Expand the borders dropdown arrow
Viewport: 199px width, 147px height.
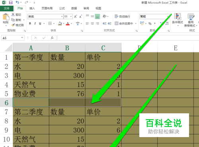point(54,24)
